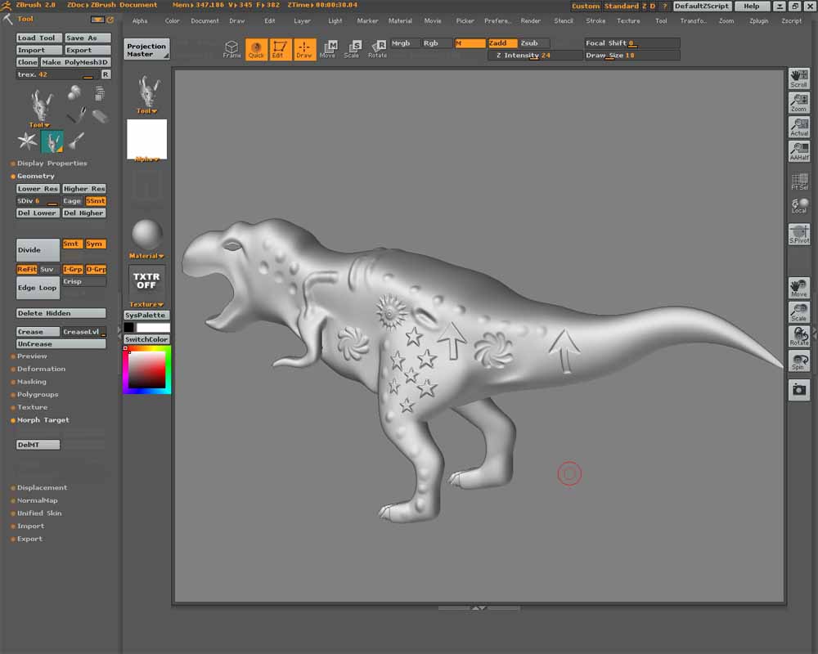This screenshot has width=818, height=654.
Task: Toggle the Smt button near Divide
Action: point(71,244)
